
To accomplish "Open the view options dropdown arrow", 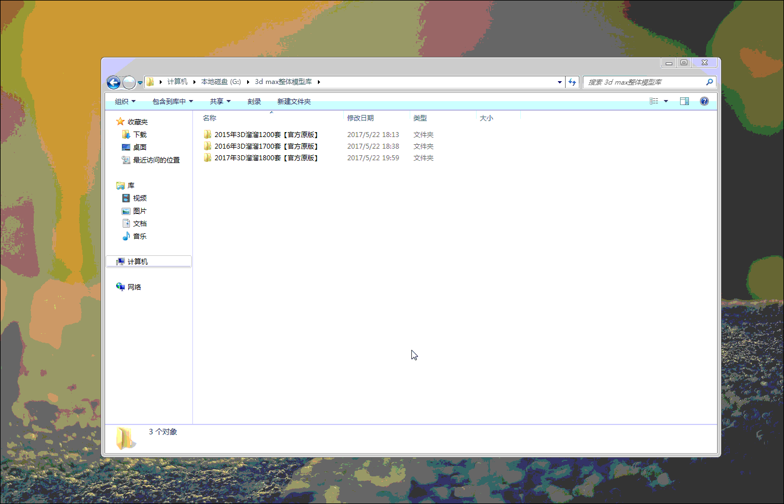I will click(666, 101).
